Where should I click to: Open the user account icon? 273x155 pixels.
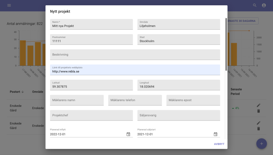pos(264,5)
